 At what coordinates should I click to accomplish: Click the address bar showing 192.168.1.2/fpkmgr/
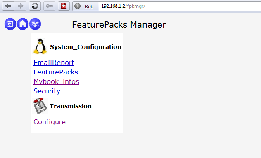(180, 6)
